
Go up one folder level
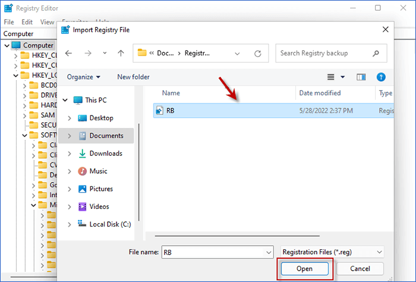(x=121, y=54)
